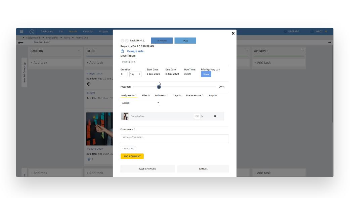Select the Followers 1 tab
Viewport: 350px width, 198px height.
coord(161,95)
